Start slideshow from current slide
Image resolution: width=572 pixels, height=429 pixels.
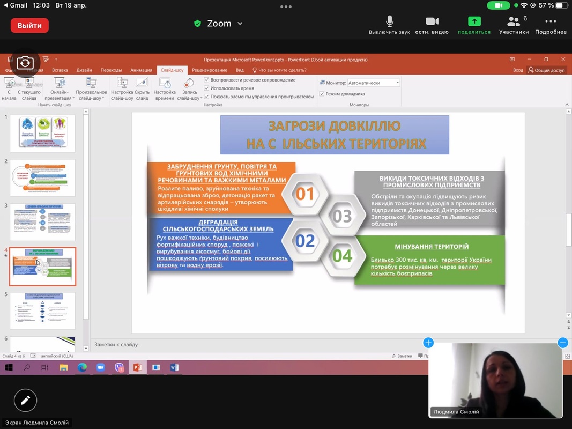tap(29, 88)
